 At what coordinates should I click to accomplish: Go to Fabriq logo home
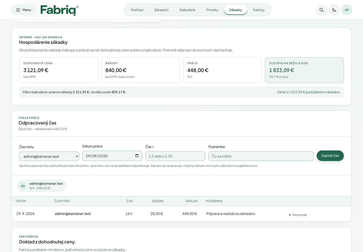click(x=59, y=10)
